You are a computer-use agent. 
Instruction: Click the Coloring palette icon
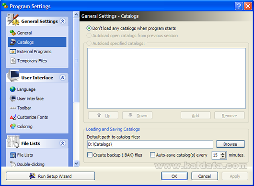pos(12,126)
